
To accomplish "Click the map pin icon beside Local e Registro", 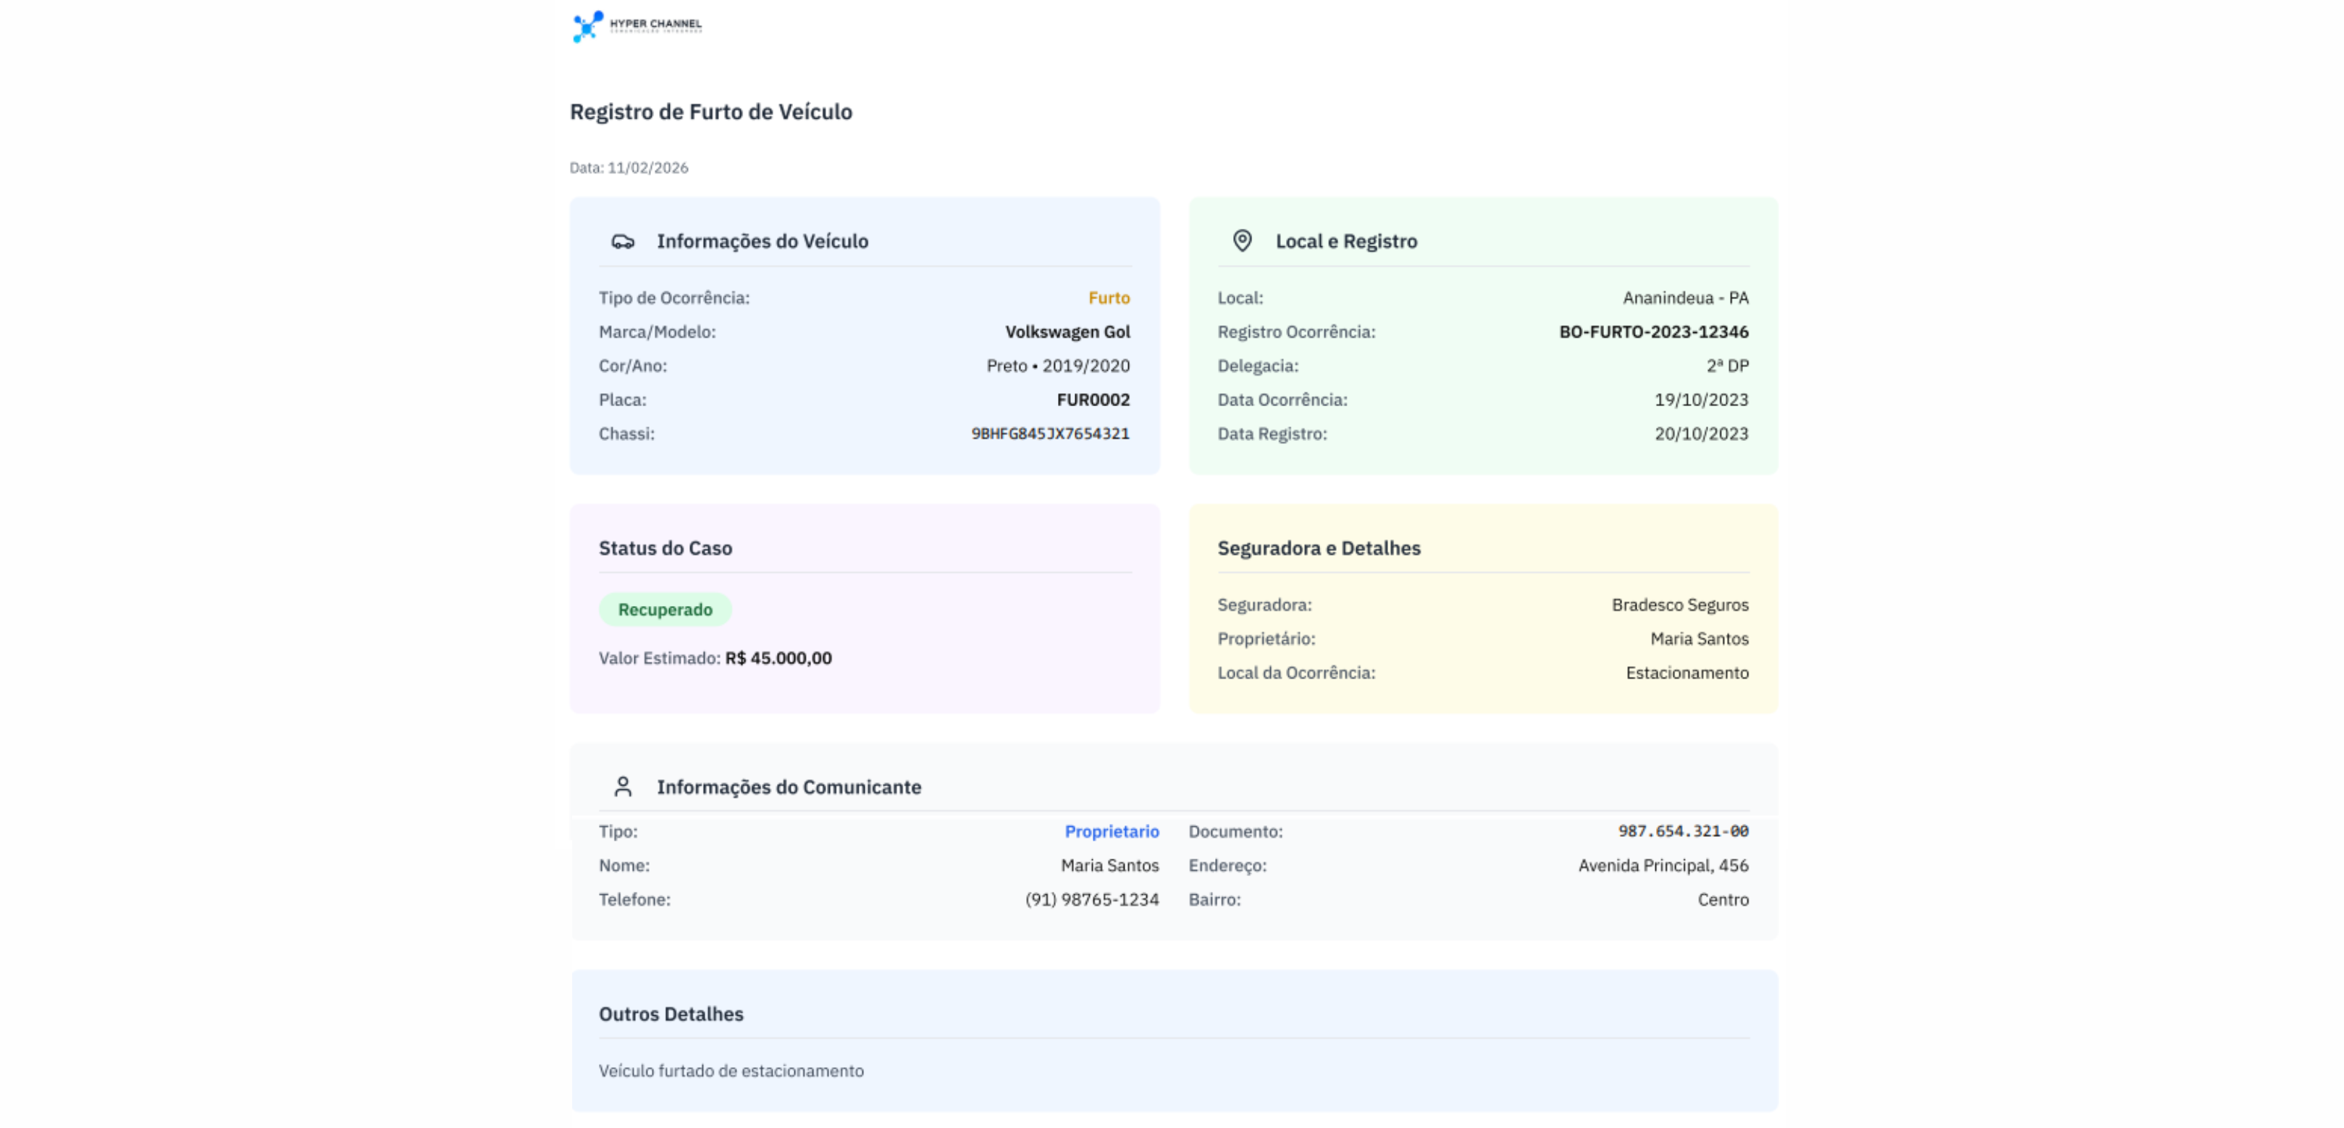I will (1242, 241).
